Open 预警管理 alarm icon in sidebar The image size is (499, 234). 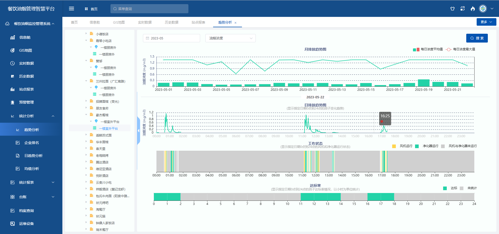(12, 102)
